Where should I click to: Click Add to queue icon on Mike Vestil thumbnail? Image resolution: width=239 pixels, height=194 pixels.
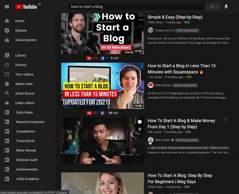140,129
